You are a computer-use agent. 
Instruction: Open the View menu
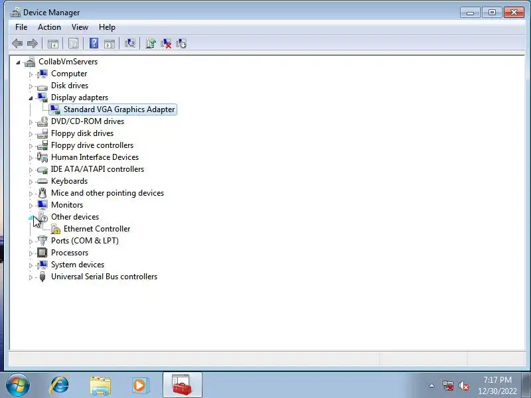(80, 27)
